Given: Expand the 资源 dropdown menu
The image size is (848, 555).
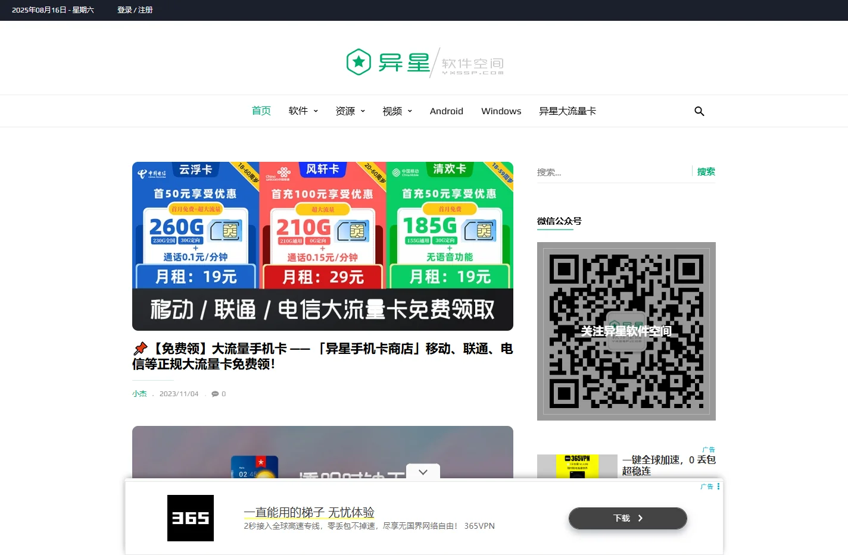Looking at the screenshot, I should pos(350,111).
